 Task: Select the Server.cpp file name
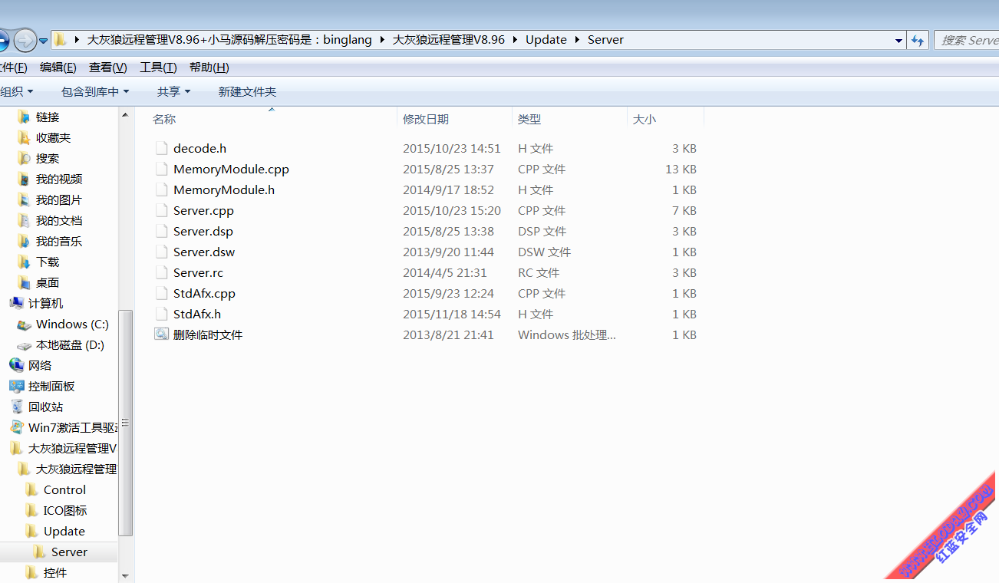[x=203, y=210]
